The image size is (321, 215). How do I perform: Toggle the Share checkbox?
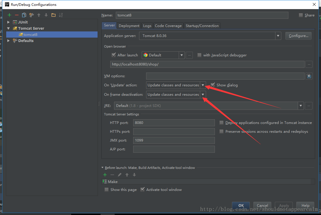tap(301, 15)
